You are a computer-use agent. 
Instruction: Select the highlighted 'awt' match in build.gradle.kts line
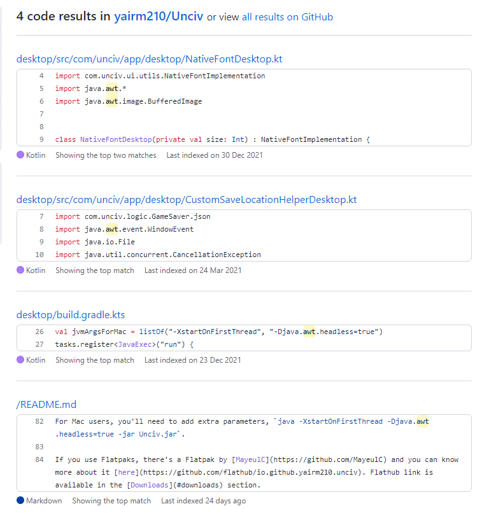[309, 331]
